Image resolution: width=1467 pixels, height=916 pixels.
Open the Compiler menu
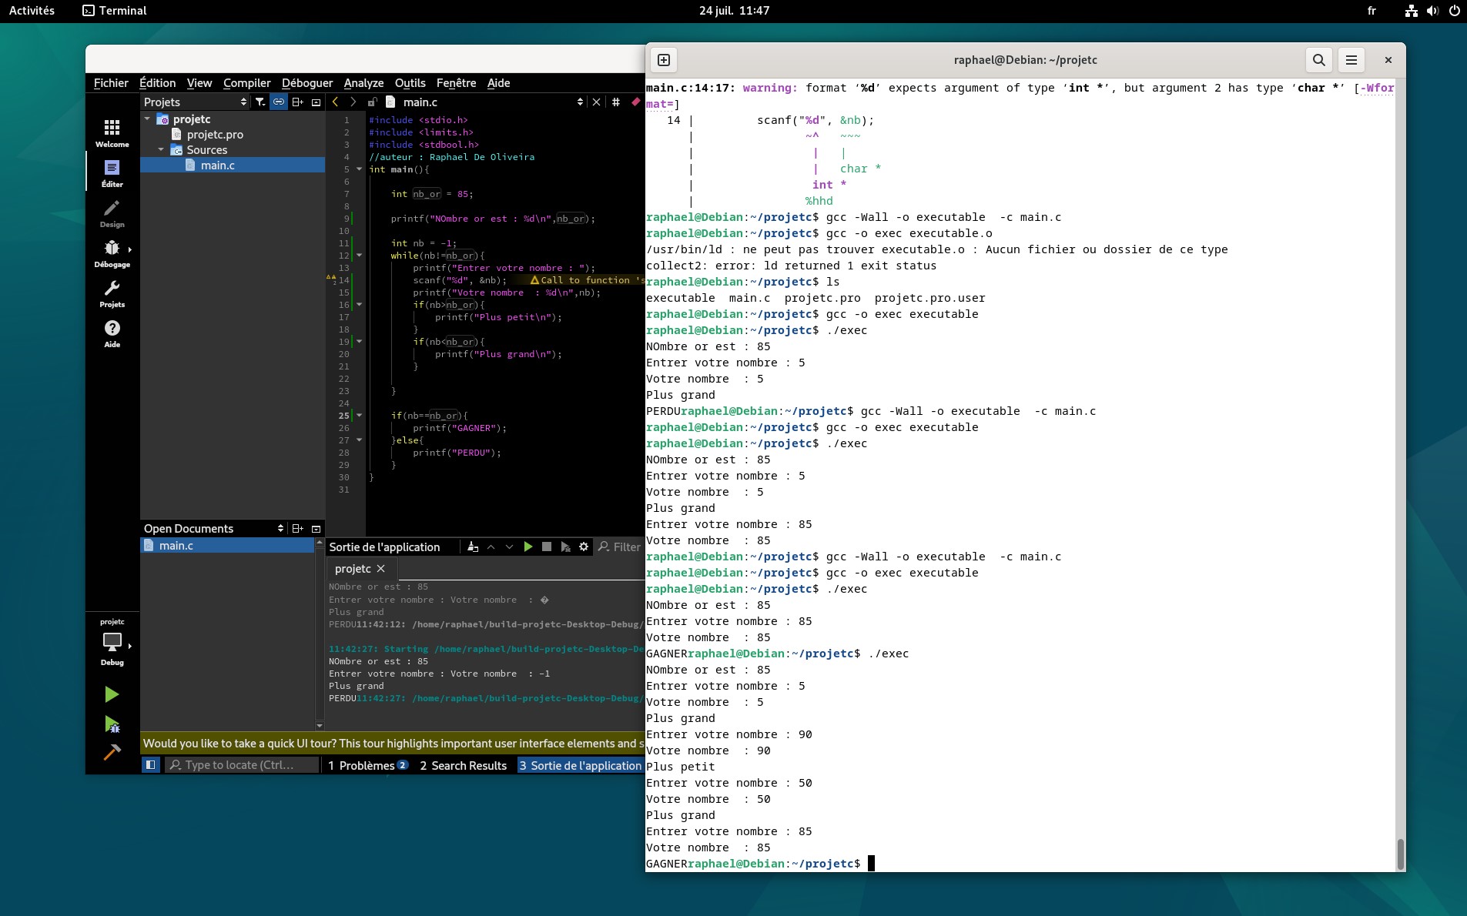pyautogui.click(x=246, y=83)
